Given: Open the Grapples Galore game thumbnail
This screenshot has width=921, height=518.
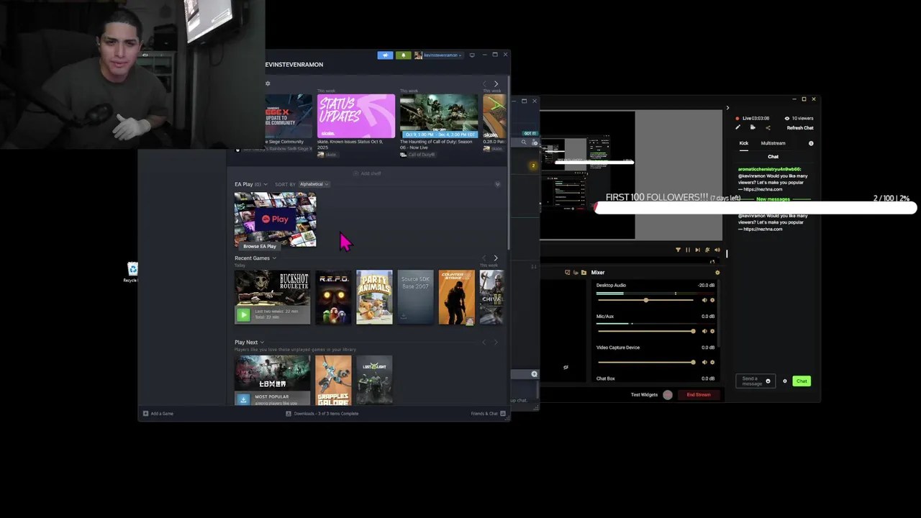Looking at the screenshot, I should pos(333,380).
